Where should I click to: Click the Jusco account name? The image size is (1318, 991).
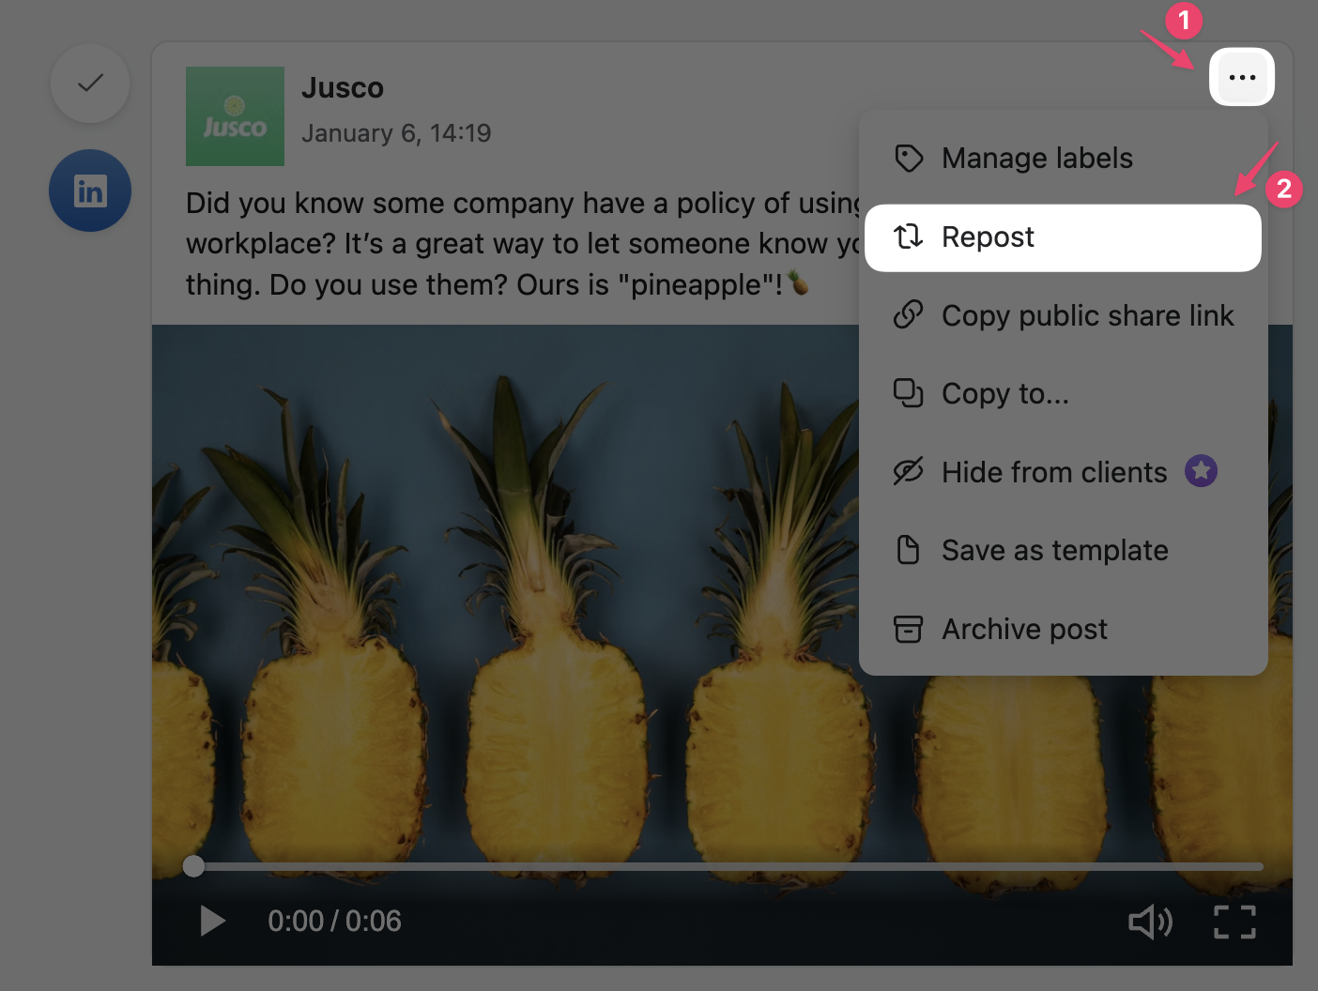(343, 88)
